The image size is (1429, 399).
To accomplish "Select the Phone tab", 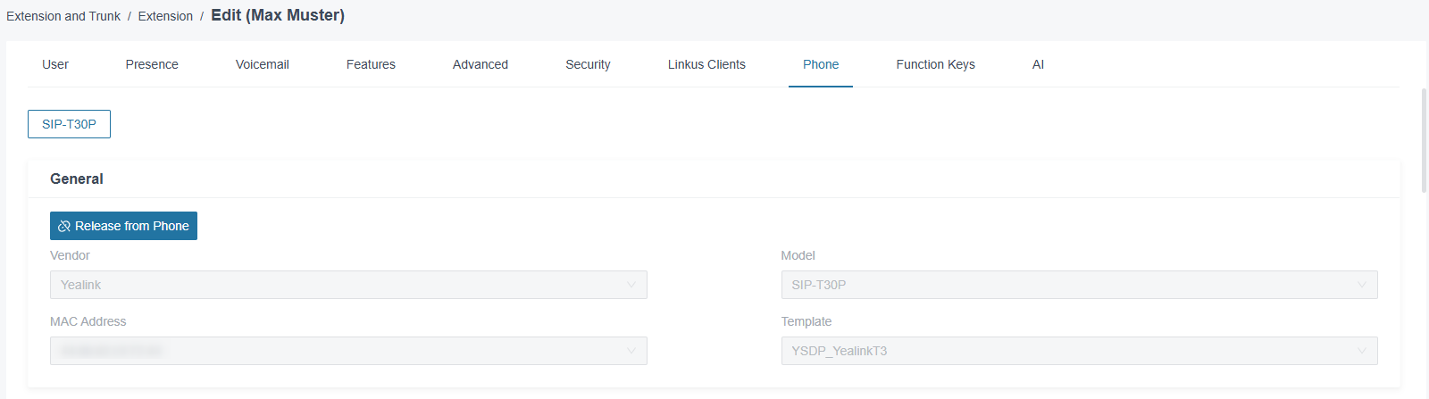I will [x=821, y=64].
